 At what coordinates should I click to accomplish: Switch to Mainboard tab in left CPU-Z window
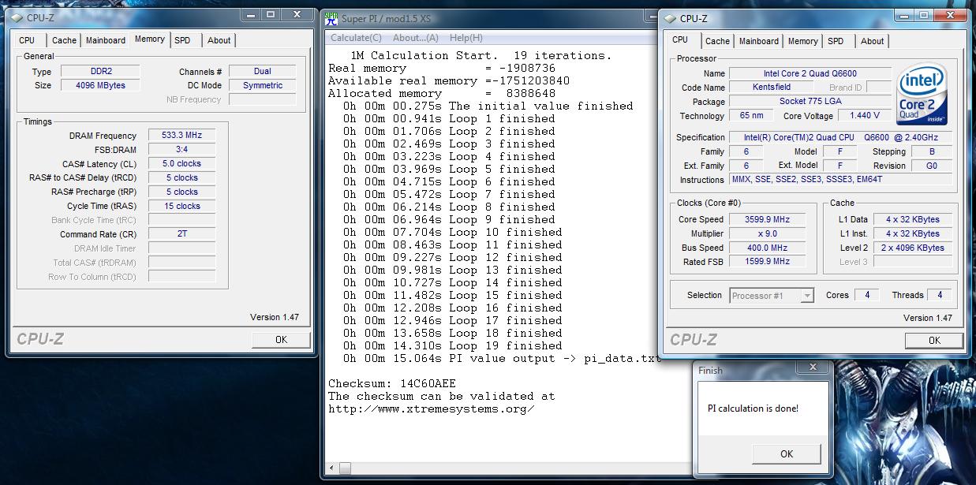point(106,40)
